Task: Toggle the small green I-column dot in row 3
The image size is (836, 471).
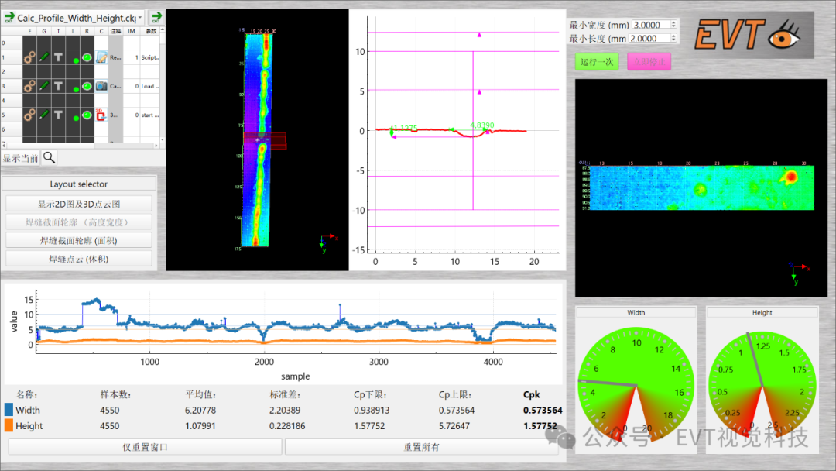Action: [x=76, y=90]
